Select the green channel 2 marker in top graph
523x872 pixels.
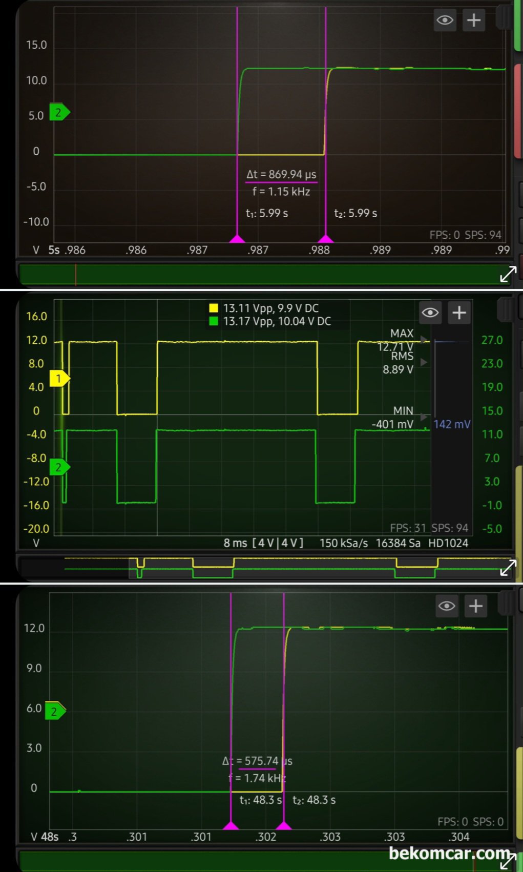59,112
